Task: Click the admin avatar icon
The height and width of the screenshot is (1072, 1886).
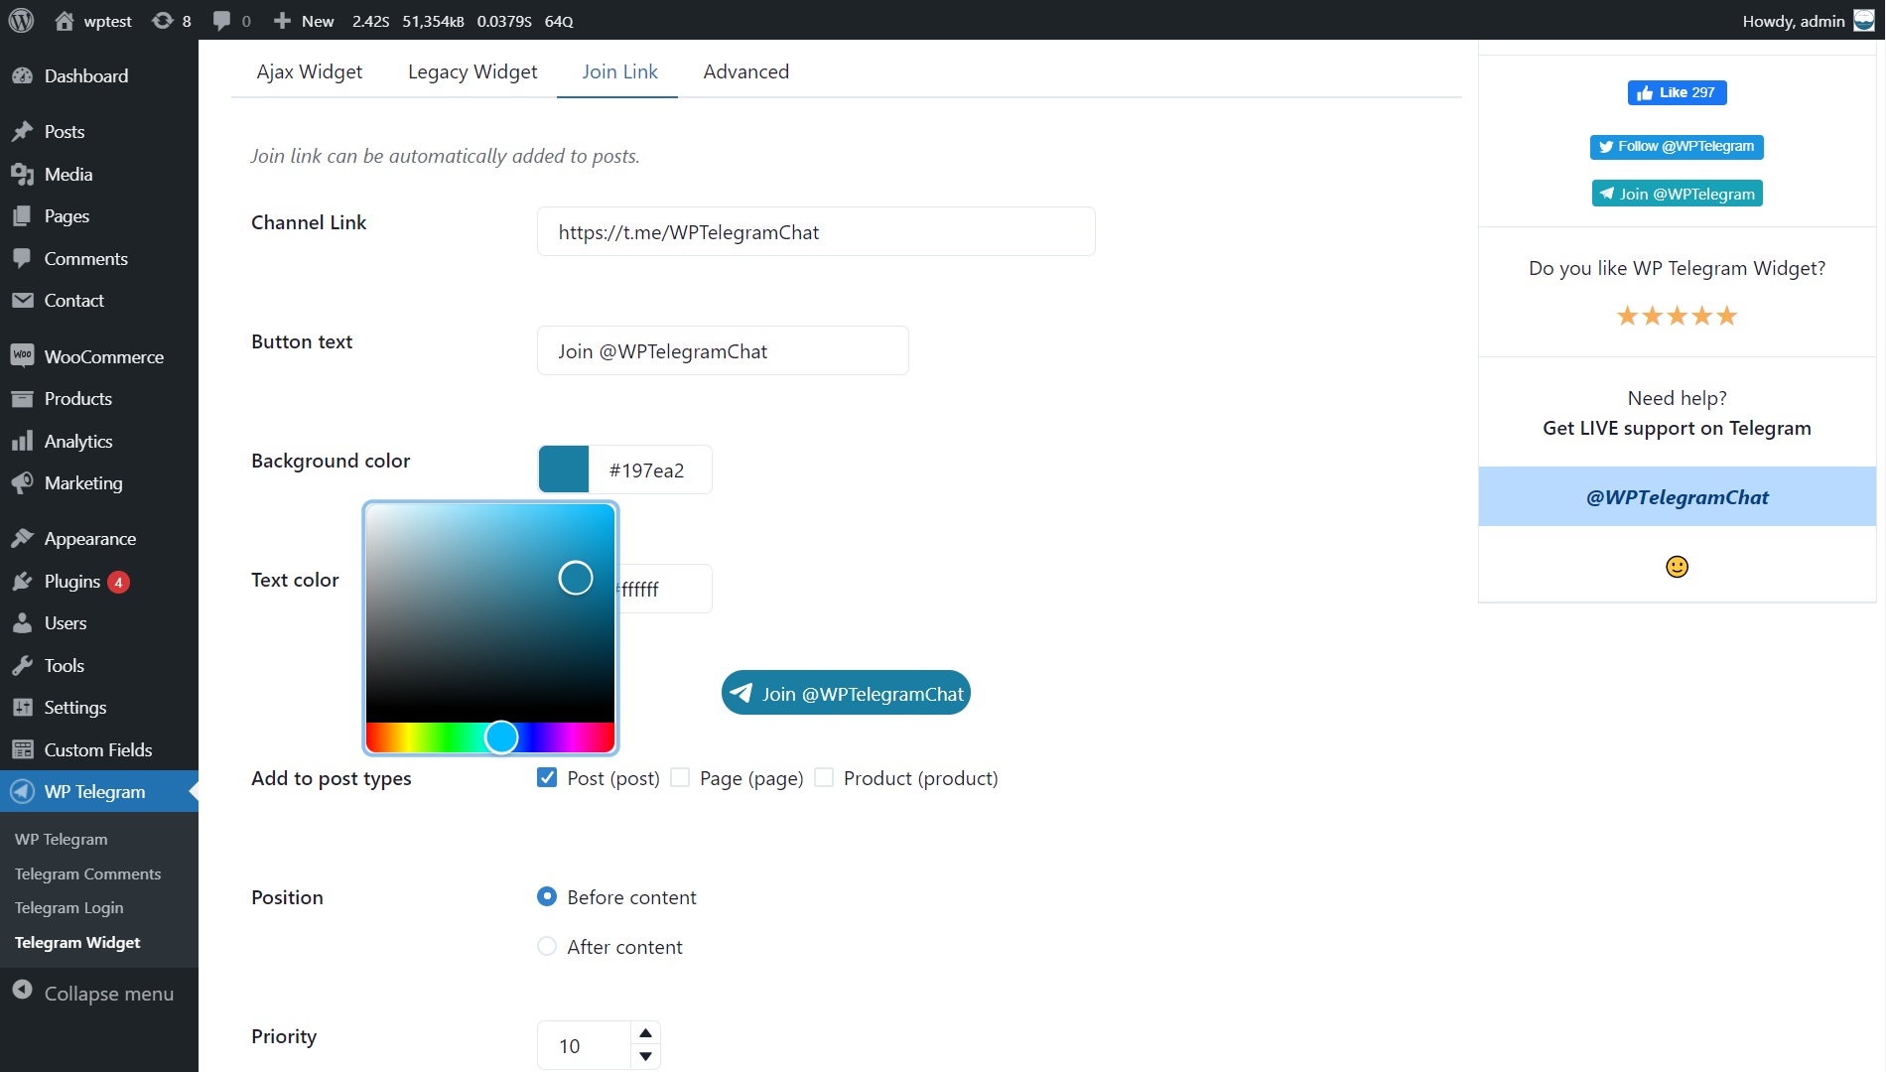Action: pos(1864,21)
